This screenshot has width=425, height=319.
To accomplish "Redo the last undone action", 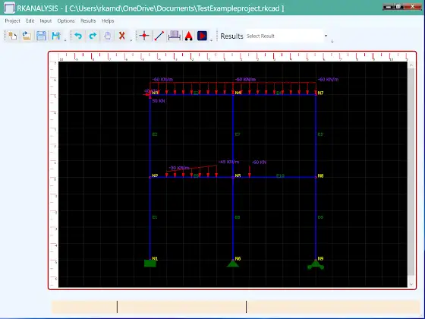I will pos(93,36).
